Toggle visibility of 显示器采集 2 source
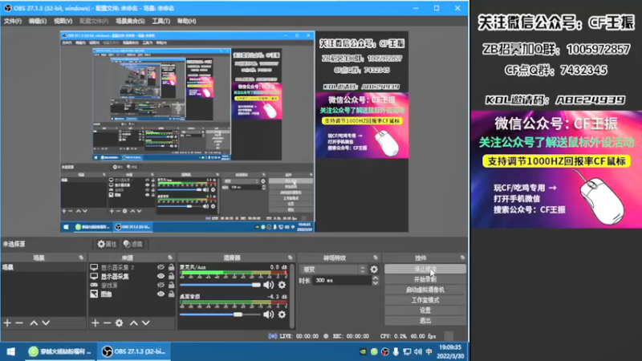The height and width of the screenshot is (361, 642). 161,267
